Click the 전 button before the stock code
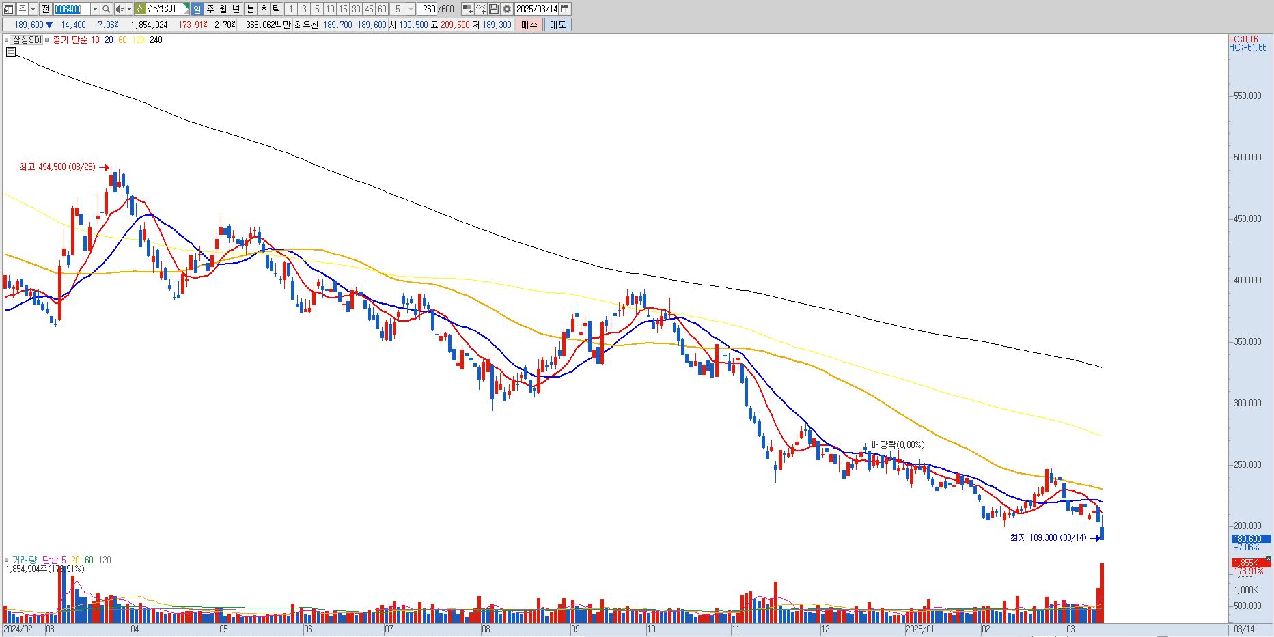Image resolution: width=1274 pixels, height=637 pixels. [45, 9]
